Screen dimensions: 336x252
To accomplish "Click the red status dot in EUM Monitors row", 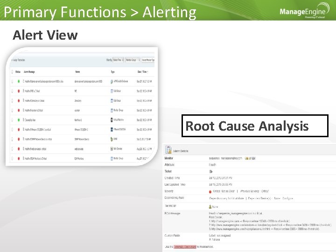I will 19,159.
